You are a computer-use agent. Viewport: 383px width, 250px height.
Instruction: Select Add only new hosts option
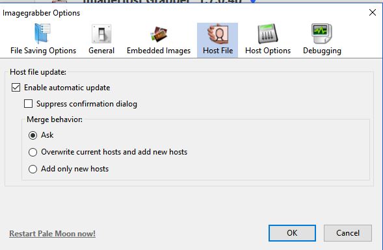(33, 169)
